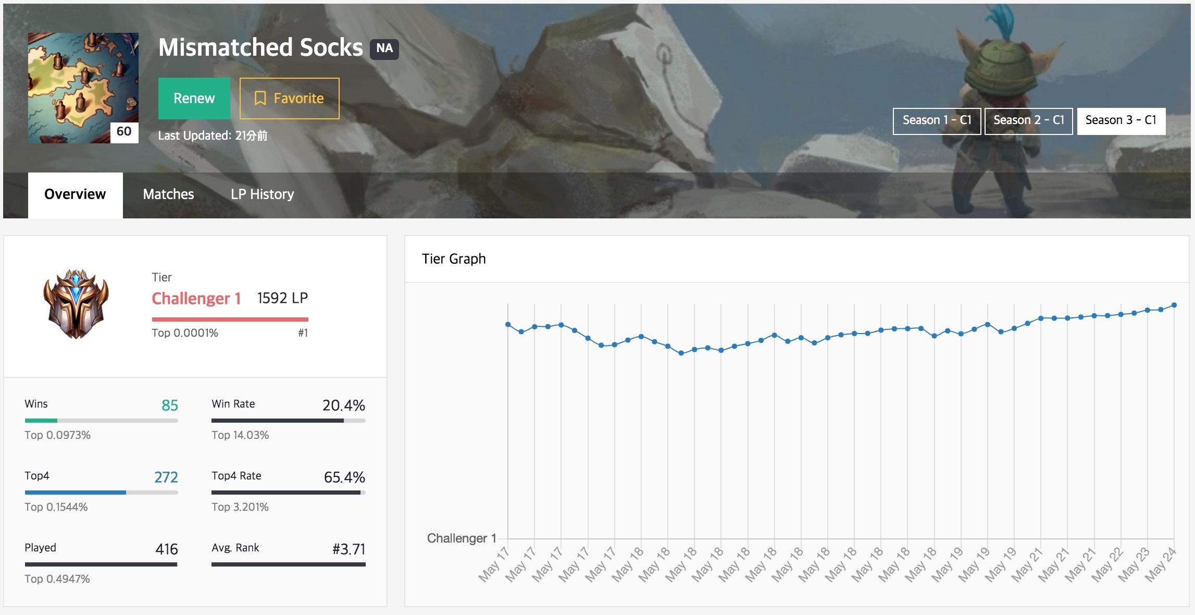
Task: Click the Challenger 1 tier text
Action: pyautogui.click(x=196, y=298)
